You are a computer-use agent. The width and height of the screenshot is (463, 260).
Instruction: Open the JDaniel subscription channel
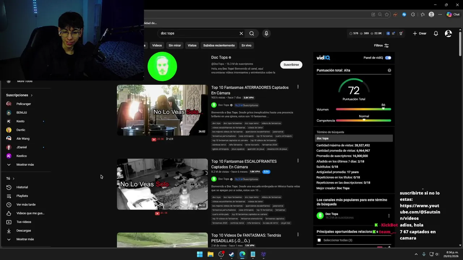25,147
